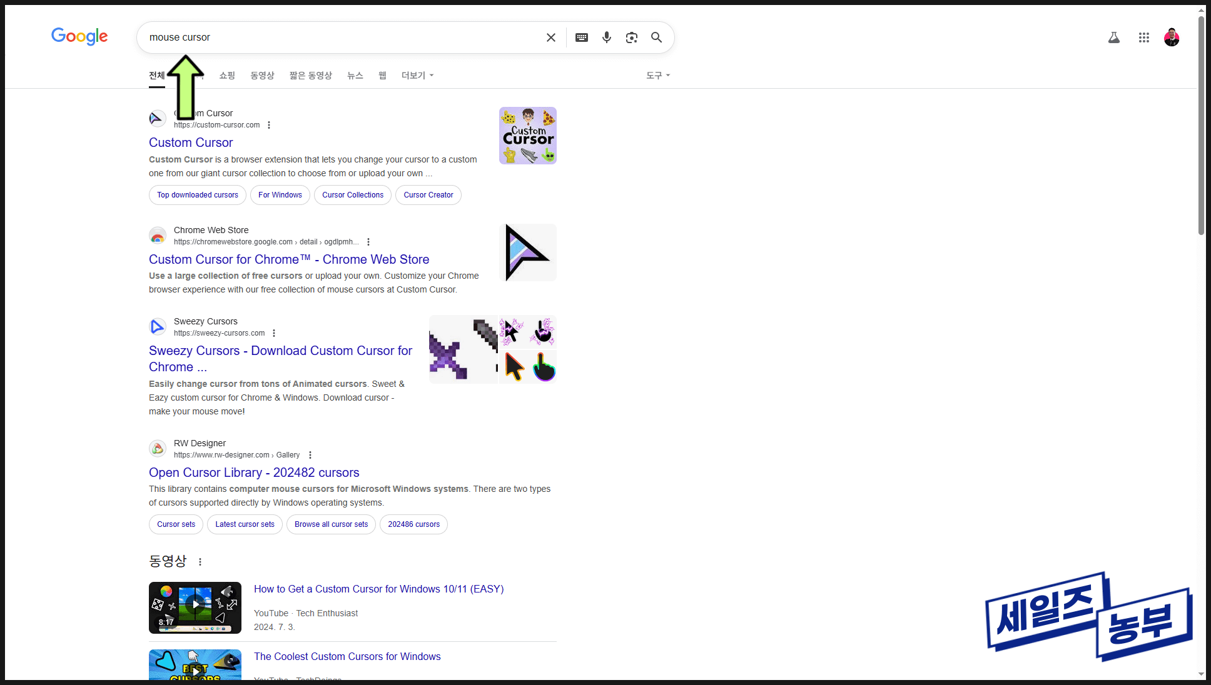Click the Cursor Collections chip
Viewport: 1211px width, 685px height.
coord(352,195)
